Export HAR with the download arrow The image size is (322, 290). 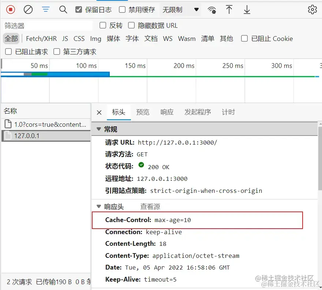point(247,9)
